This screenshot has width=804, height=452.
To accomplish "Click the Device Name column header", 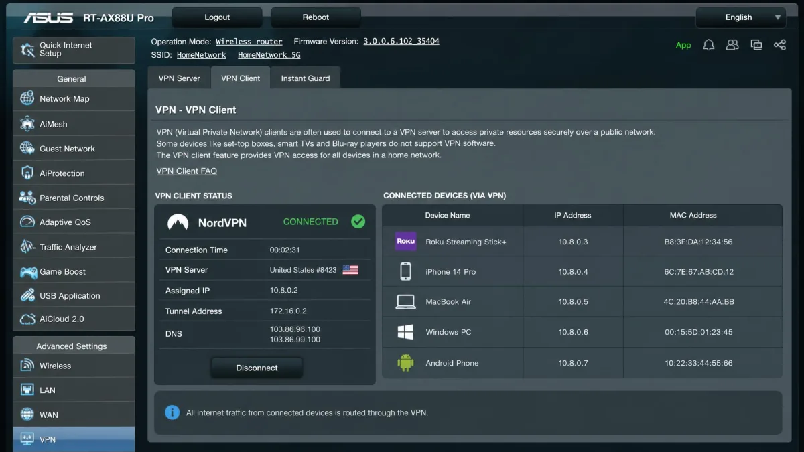I will tap(448, 215).
